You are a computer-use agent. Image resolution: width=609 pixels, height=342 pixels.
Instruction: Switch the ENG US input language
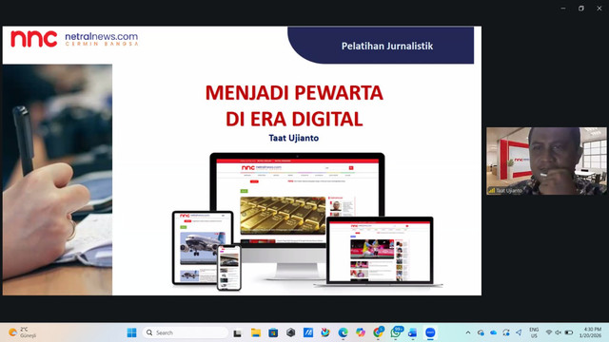click(x=534, y=332)
